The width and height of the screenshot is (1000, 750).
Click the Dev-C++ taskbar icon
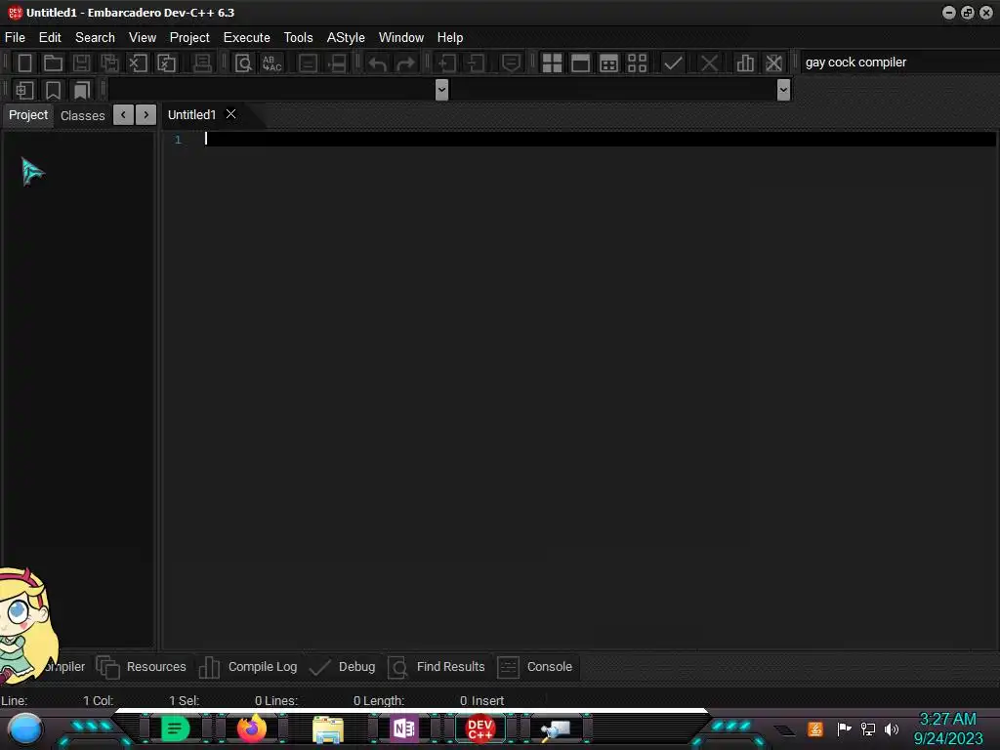tap(480, 729)
